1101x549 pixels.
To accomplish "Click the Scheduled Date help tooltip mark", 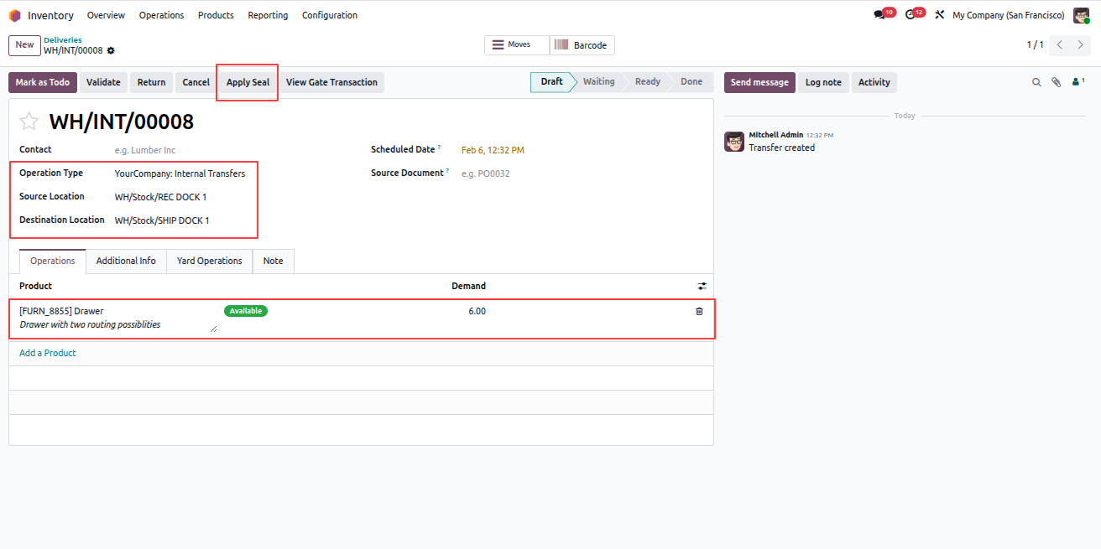I will coord(439,148).
